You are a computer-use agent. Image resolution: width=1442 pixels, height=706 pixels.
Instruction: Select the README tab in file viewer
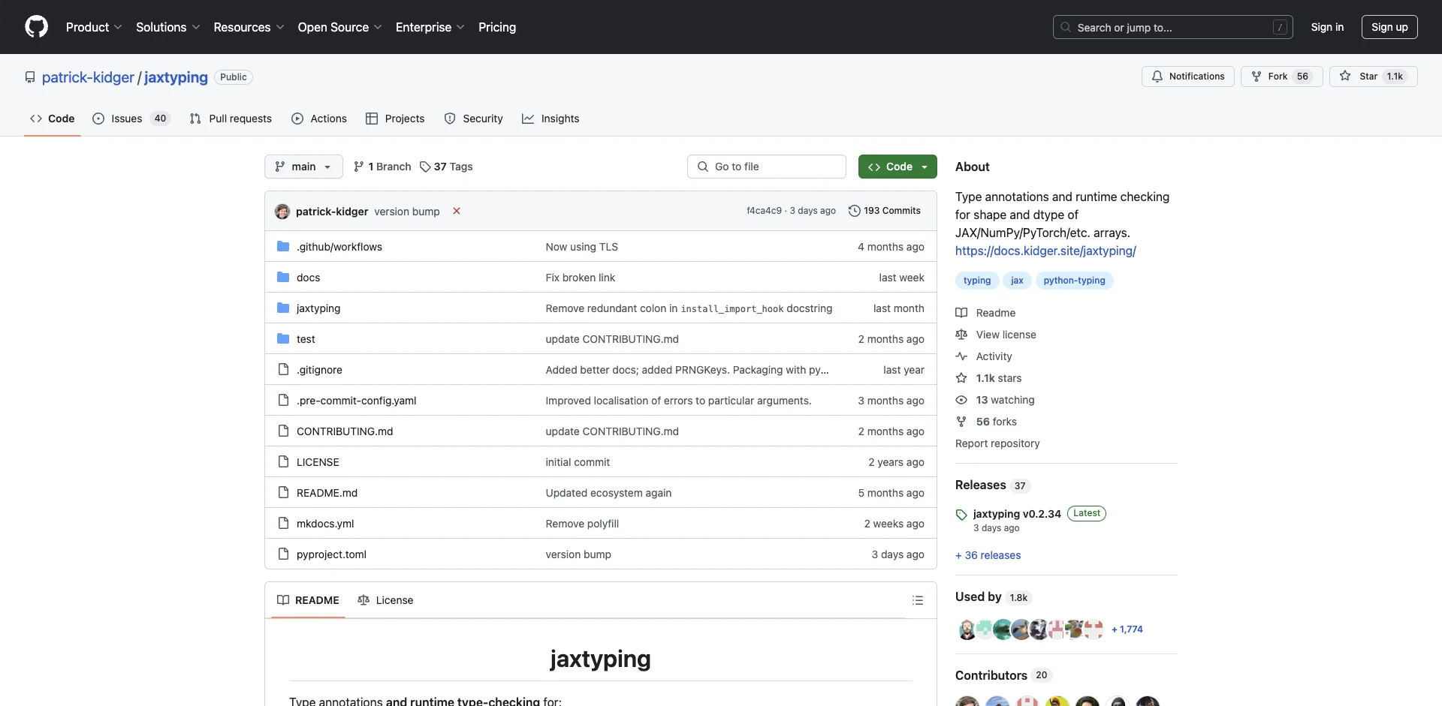tap(308, 600)
